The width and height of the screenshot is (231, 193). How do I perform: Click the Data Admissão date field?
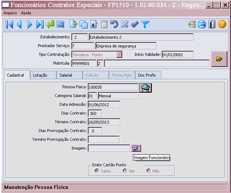click(x=104, y=105)
